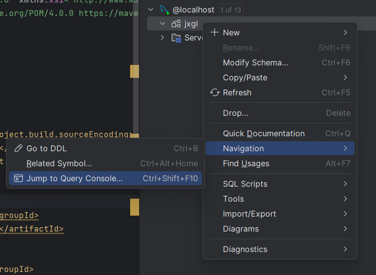Screen dimensions: 376x275
Task: Click the Refresh menu entry label
Action: 237,92
